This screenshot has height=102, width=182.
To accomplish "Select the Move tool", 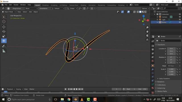I will 4,27.
